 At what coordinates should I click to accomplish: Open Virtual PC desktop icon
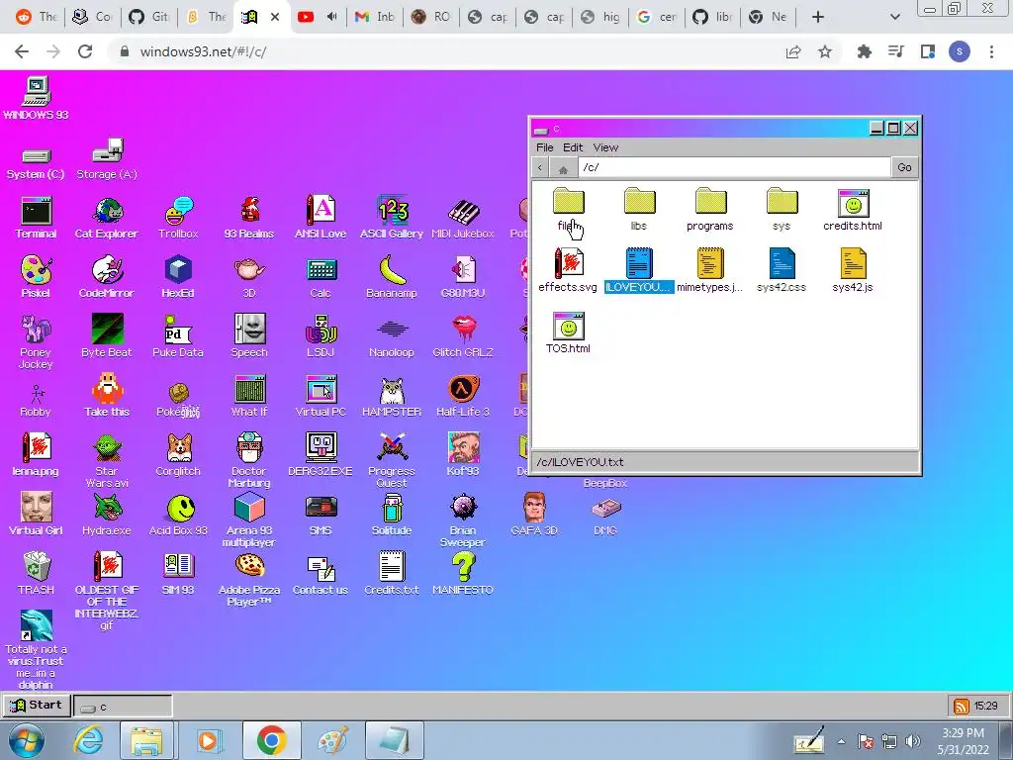click(x=321, y=396)
